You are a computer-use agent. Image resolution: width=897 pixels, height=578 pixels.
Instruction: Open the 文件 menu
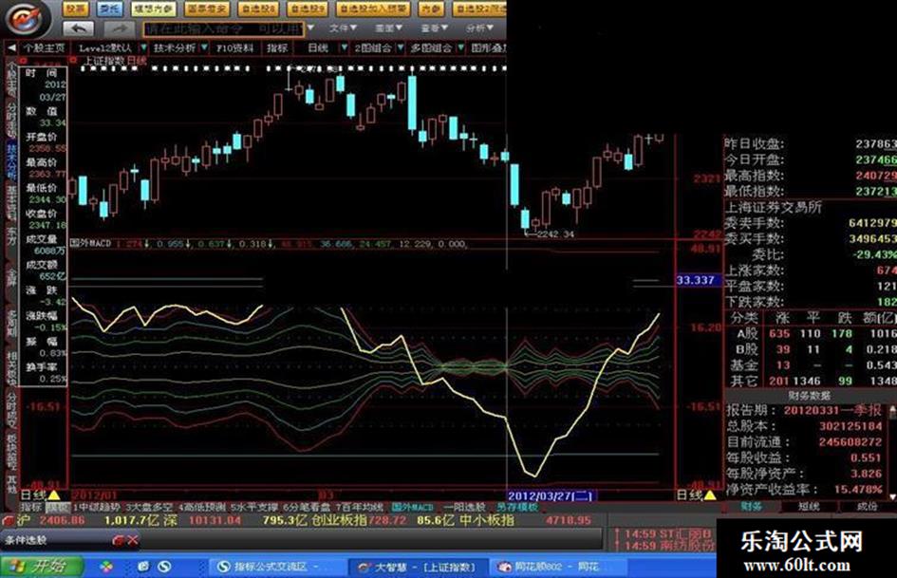(x=342, y=28)
